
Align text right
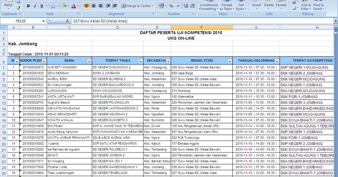pos(100,6)
